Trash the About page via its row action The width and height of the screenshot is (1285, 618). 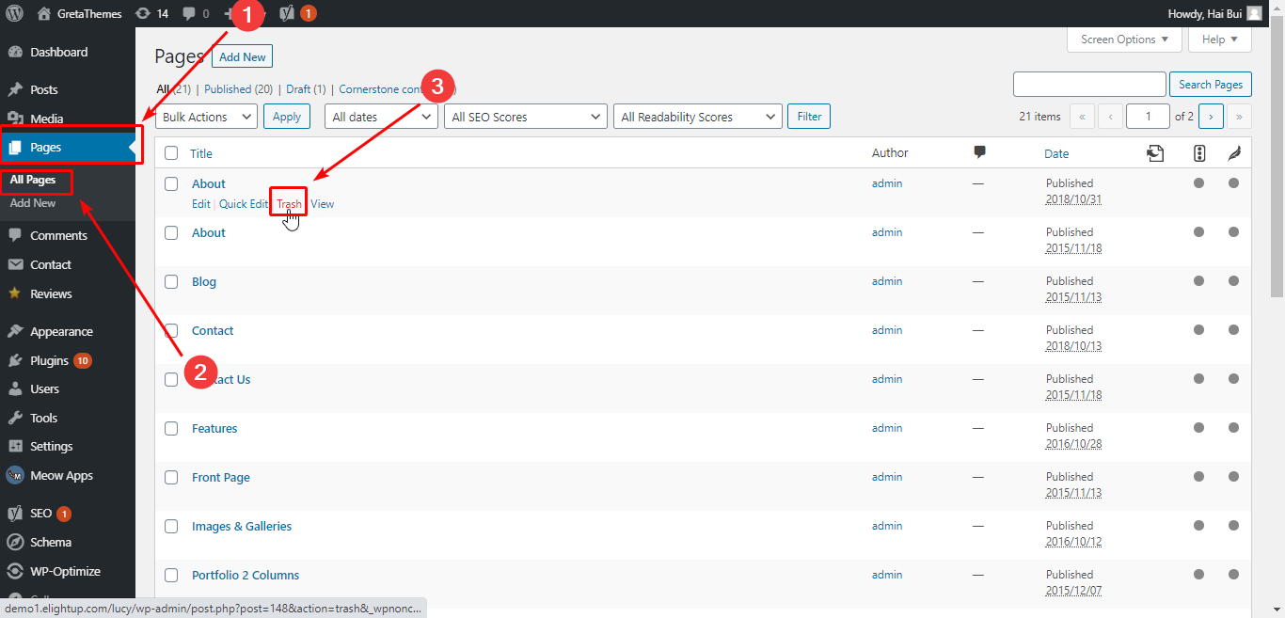point(288,203)
